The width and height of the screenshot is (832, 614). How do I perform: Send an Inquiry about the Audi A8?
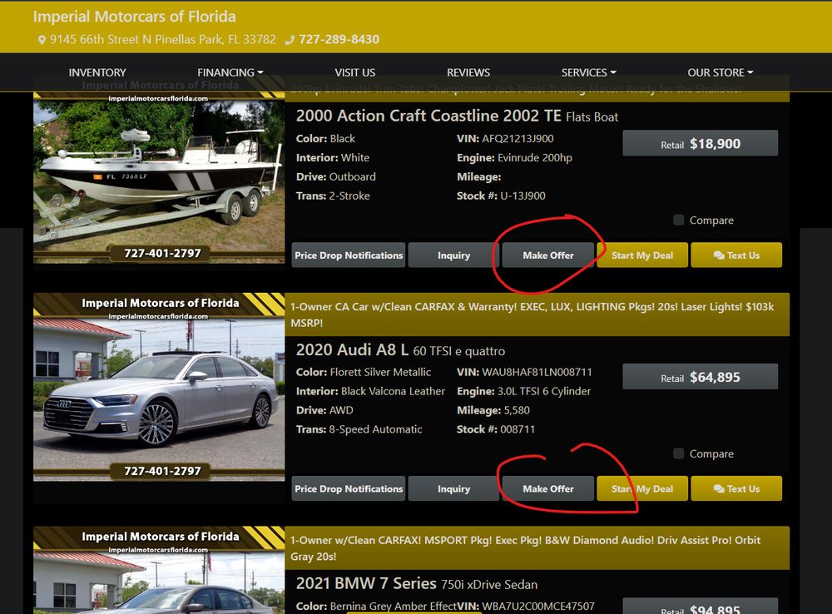(454, 488)
